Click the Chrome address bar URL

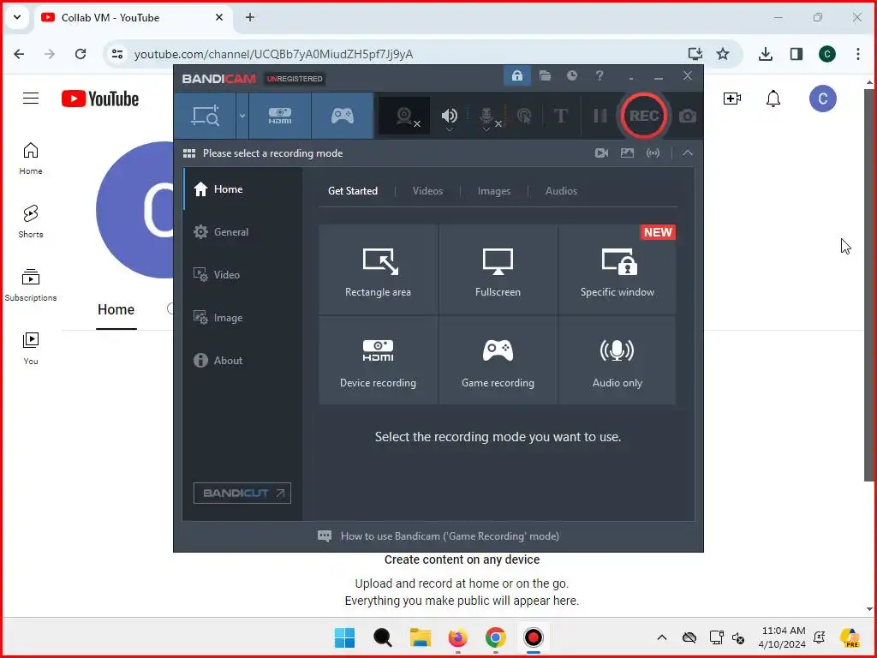(273, 54)
